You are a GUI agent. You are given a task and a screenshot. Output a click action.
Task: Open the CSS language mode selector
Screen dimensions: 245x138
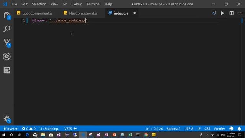(207, 129)
